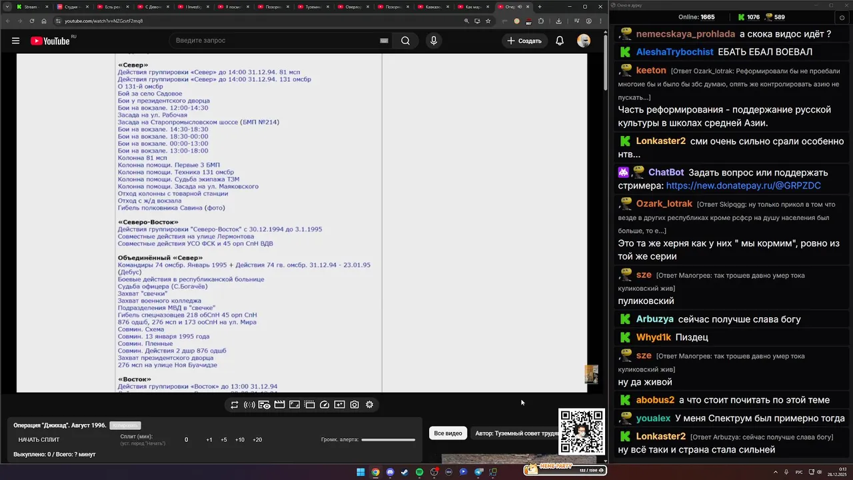This screenshot has height=480, width=853.
Task: Click the browser address bar URL
Action: pyautogui.click(x=103, y=21)
